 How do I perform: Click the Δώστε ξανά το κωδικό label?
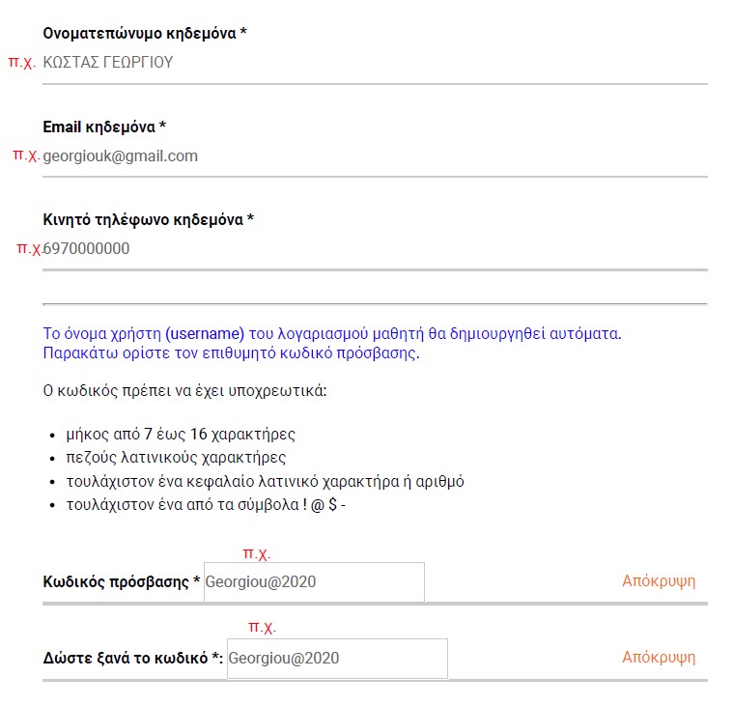click(x=132, y=658)
